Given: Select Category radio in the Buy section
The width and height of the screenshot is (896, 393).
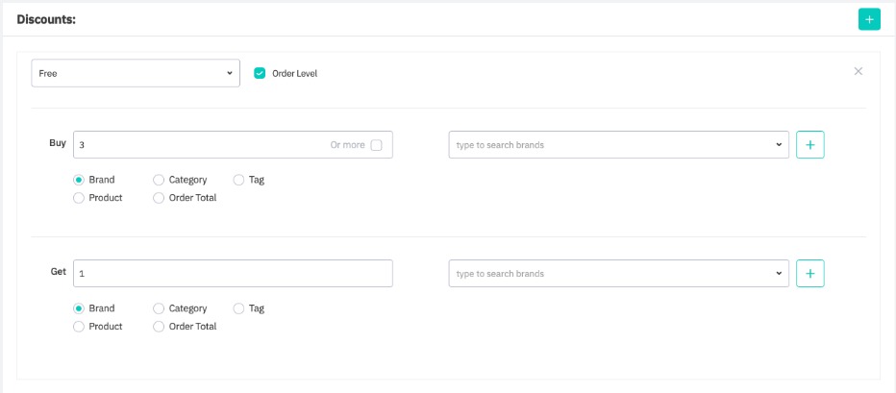Looking at the screenshot, I should [159, 180].
